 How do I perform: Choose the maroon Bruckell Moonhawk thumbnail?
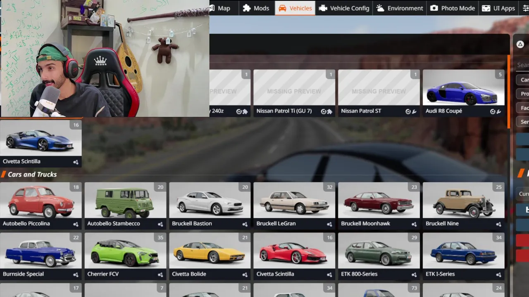point(379,200)
